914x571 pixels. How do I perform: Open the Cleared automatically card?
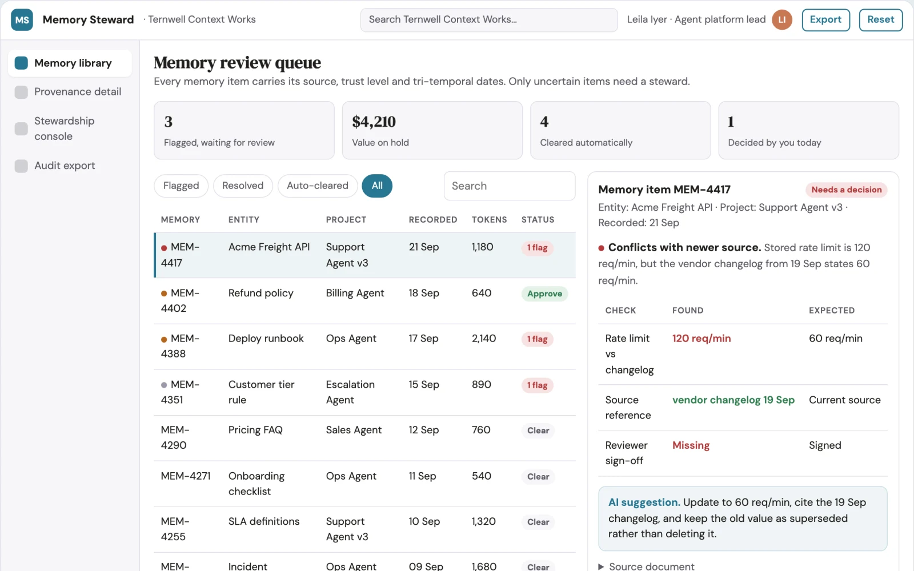tap(620, 130)
